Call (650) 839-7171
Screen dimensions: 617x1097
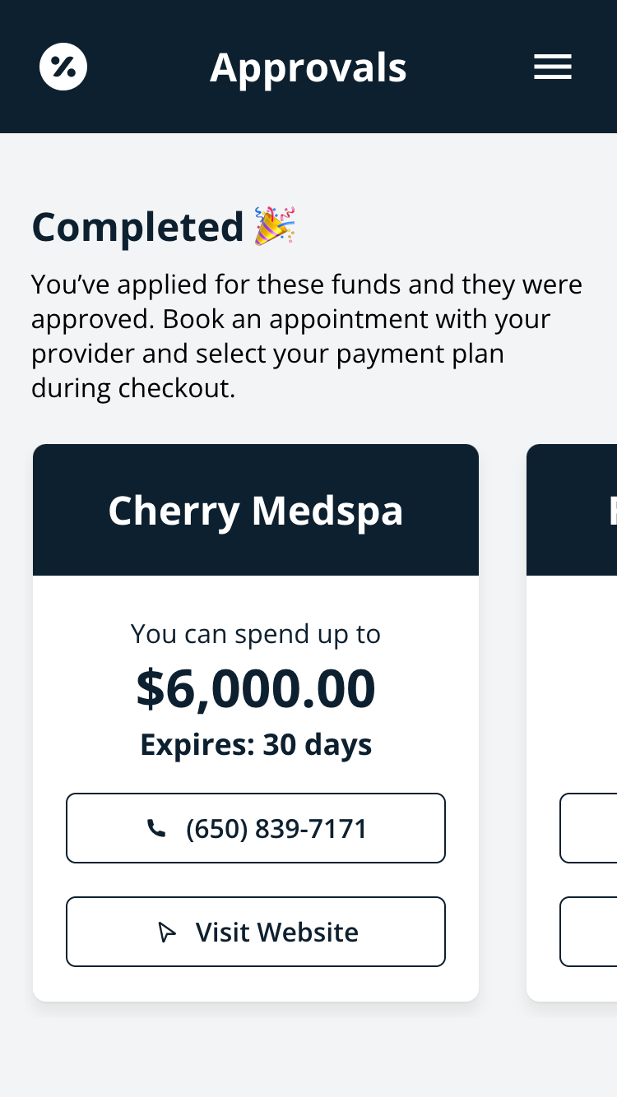pos(256,828)
